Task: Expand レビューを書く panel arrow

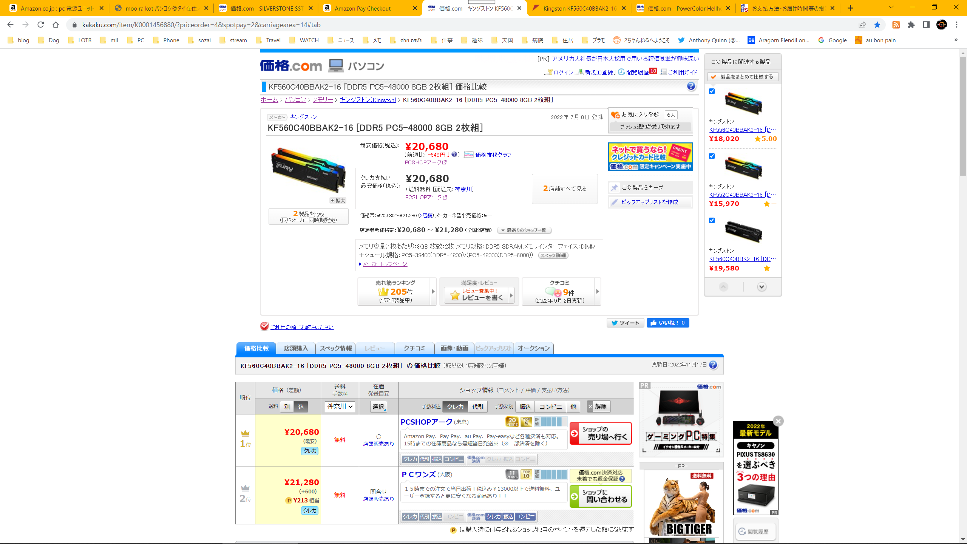Action: click(x=511, y=295)
